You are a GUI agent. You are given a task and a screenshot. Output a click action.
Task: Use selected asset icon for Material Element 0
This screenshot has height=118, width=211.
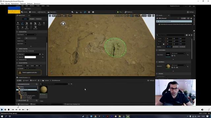(172, 68)
